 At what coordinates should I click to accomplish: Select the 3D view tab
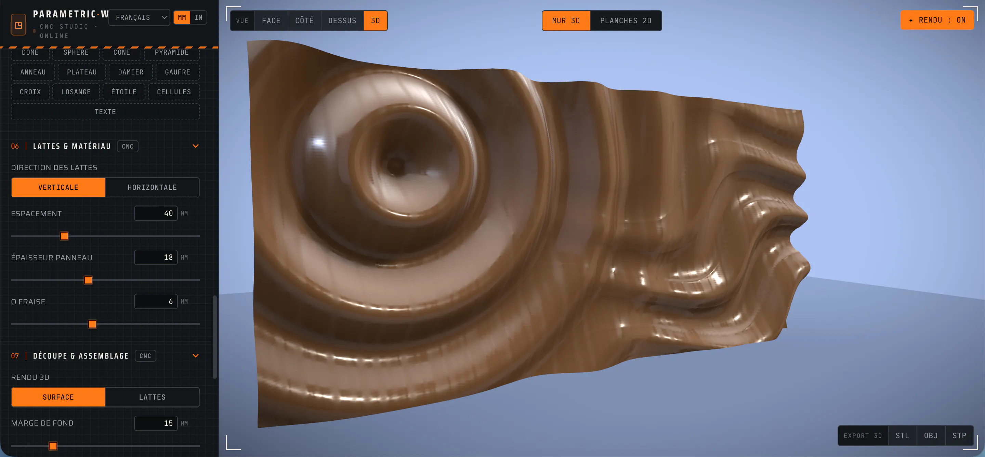pyautogui.click(x=376, y=20)
